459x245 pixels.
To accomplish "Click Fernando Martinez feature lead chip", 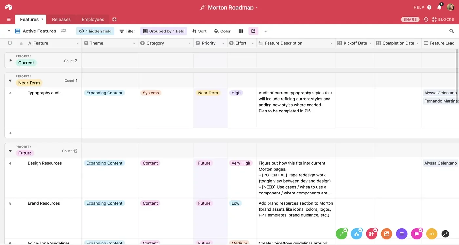I will point(441,101).
